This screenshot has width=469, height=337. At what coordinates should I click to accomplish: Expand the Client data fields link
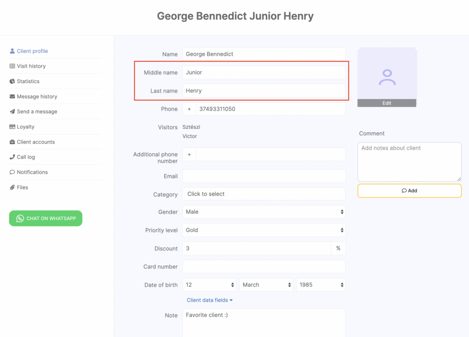[x=210, y=300]
